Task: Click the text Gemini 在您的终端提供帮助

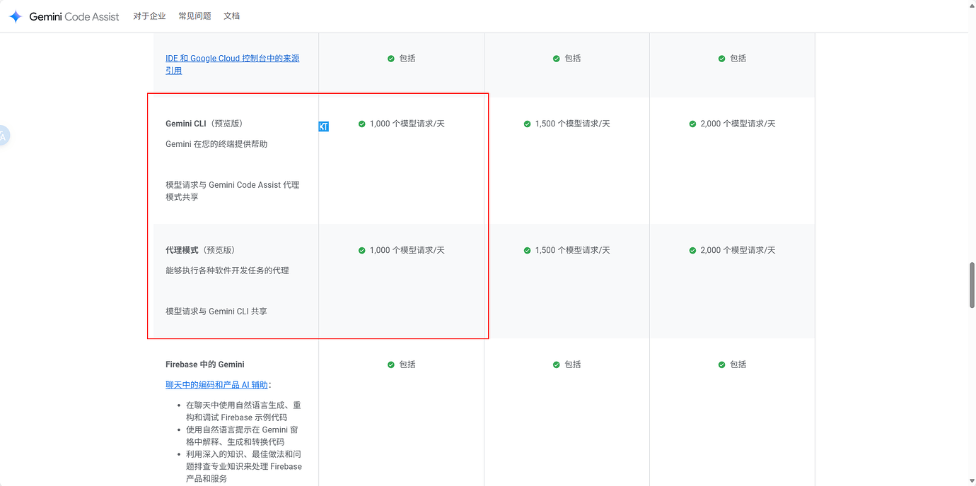Action: (216, 144)
